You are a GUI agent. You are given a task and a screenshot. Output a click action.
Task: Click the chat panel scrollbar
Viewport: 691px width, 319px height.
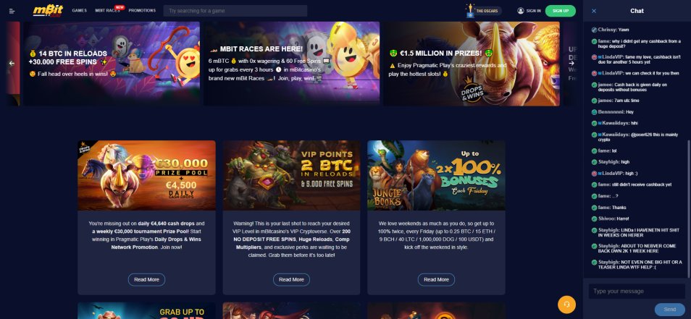coord(688,209)
